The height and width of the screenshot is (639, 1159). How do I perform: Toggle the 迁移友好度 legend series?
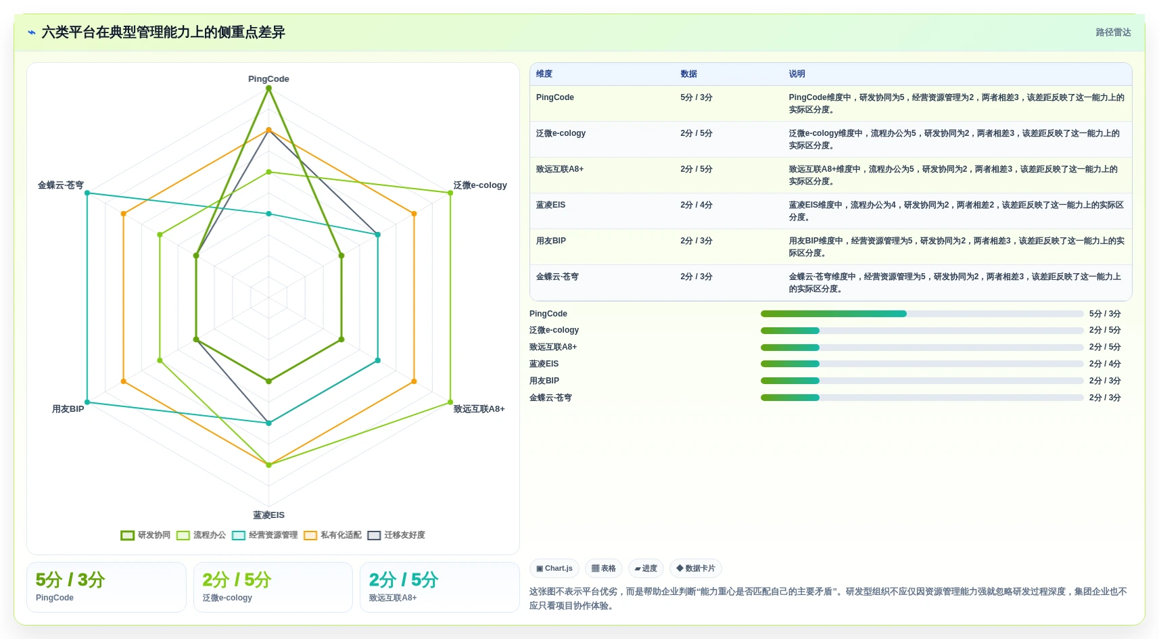pyautogui.click(x=396, y=535)
